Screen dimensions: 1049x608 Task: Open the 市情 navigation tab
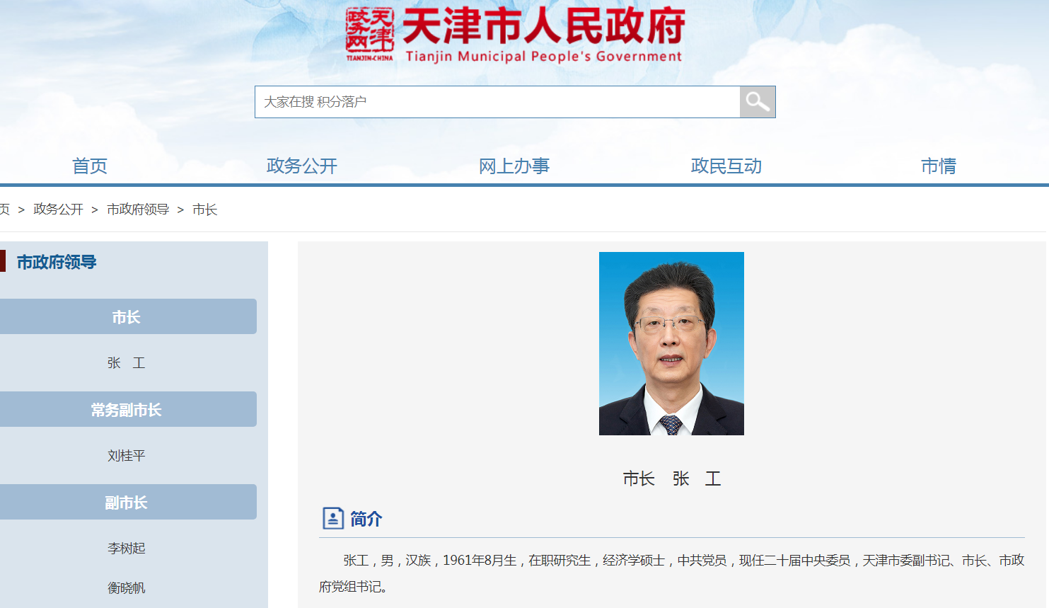939,166
